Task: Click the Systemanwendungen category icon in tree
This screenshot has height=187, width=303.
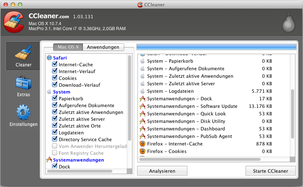Action: tap(49, 159)
